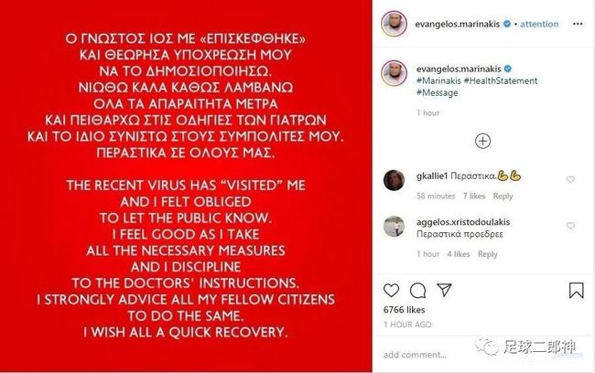Reply to gkallie1's comment
The height and width of the screenshot is (373, 595).
(503, 196)
